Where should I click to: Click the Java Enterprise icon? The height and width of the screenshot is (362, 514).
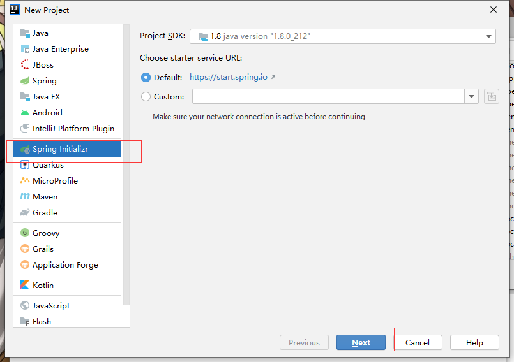(25, 49)
